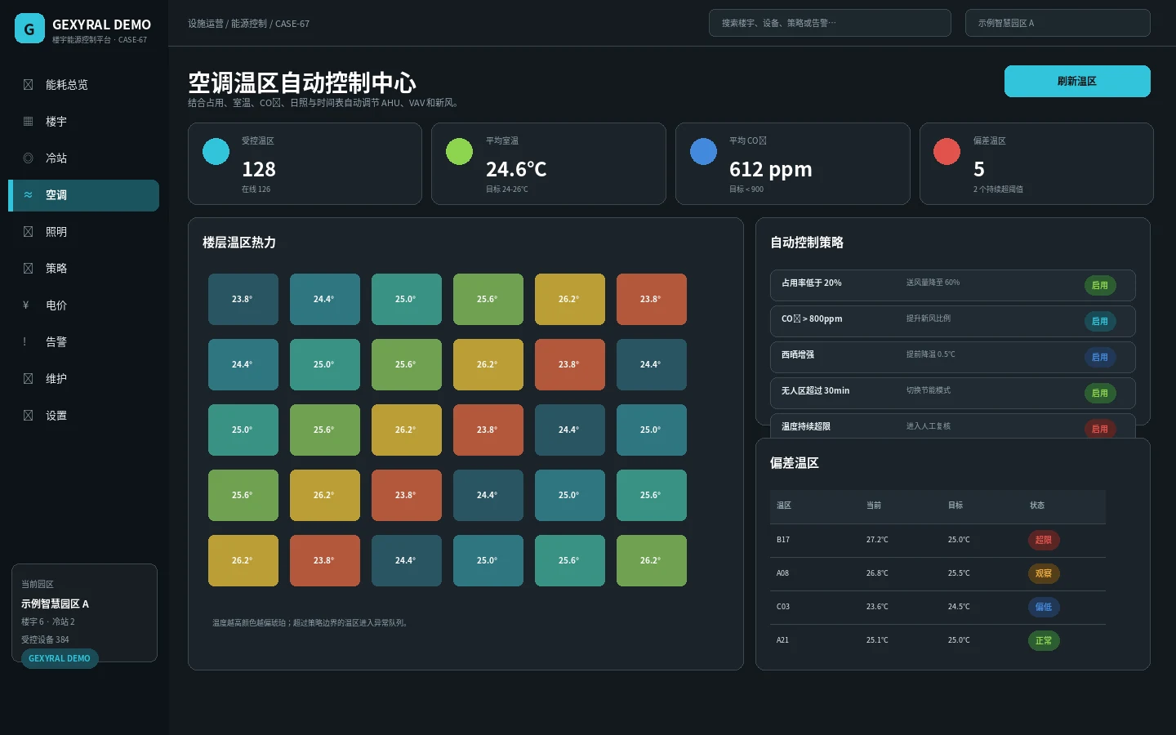The width and height of the screenshot is (1176, 735).
Task: Click the 超限 status badge for B17
Action: tap(1044, 540)
